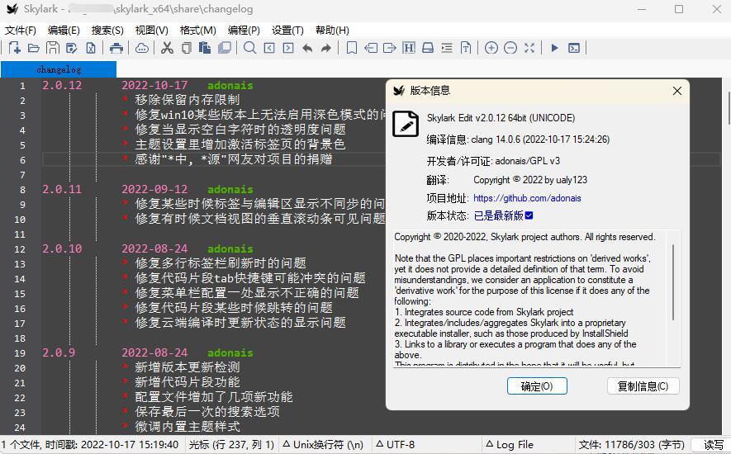Click version 2.0.12 on line 1
Viewport: 731px width, 454px height.
pos(62,85)
